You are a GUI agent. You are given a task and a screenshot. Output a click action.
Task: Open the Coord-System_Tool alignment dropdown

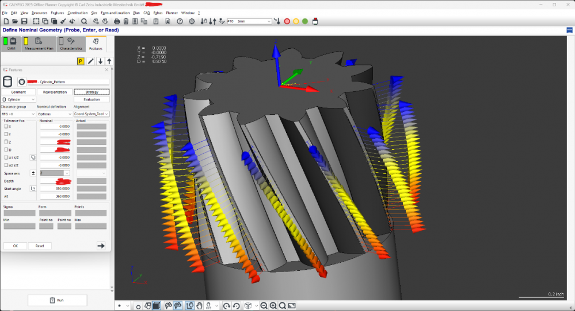tap(92, 114)
